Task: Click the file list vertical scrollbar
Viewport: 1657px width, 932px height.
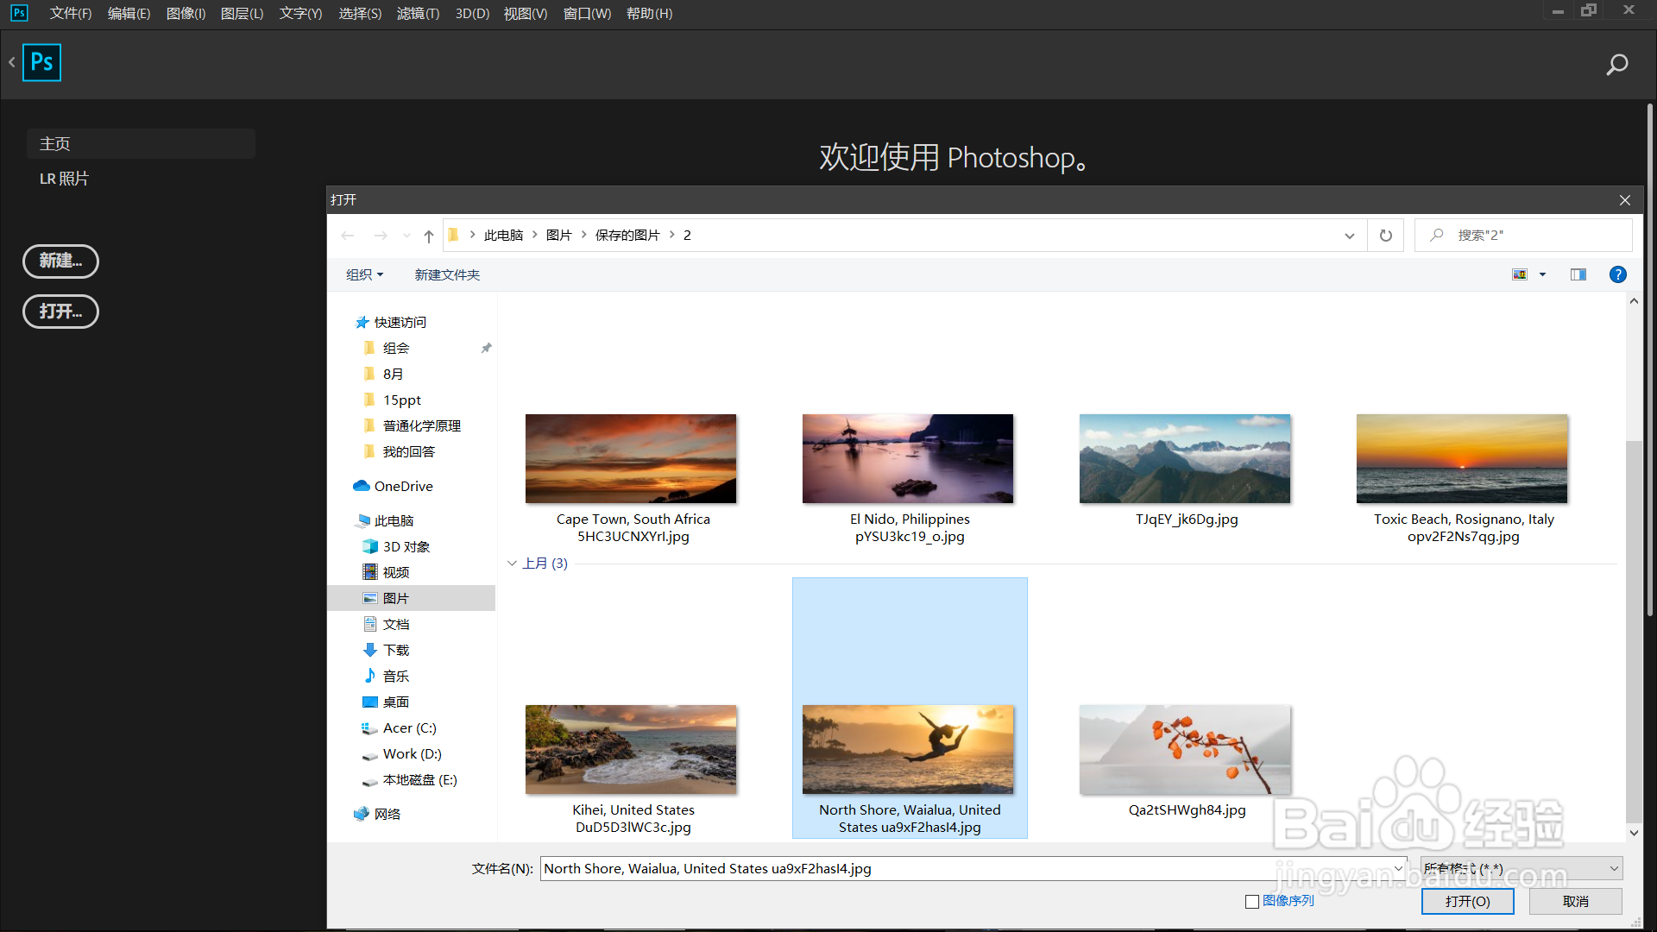Action: point(1633,630)
